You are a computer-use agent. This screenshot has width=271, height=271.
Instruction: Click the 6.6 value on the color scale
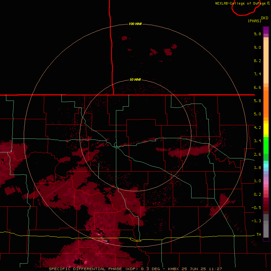click(257, 87)
